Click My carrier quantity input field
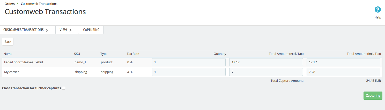385x110 pixels. [x=189, y=72]
